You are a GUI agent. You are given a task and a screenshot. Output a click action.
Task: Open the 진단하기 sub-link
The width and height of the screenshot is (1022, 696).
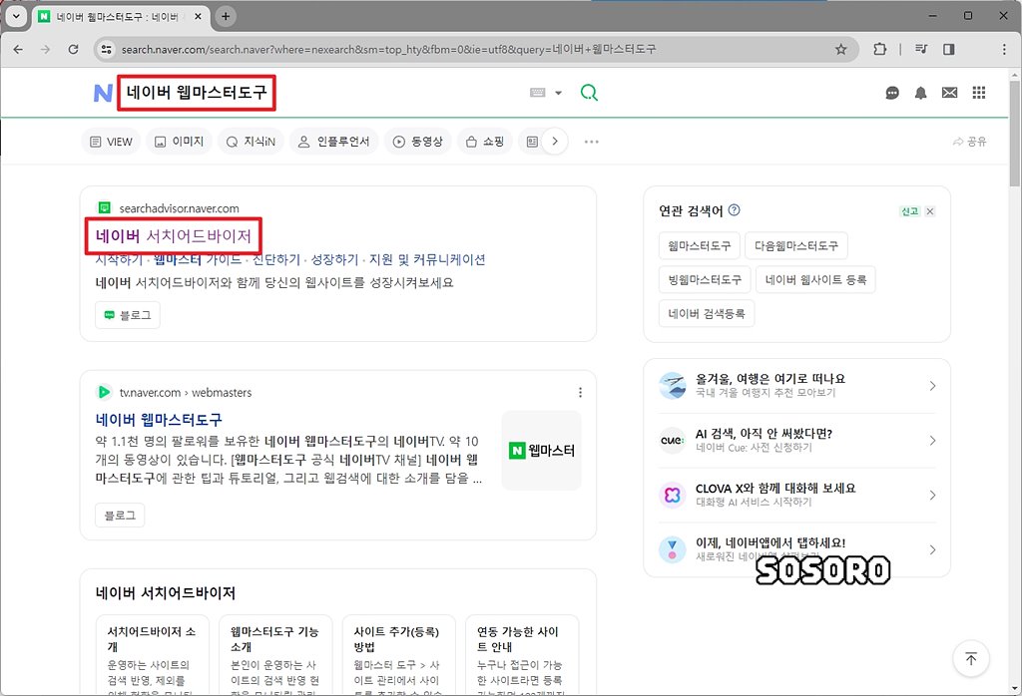pyautogui.click(x=276, y=260)
